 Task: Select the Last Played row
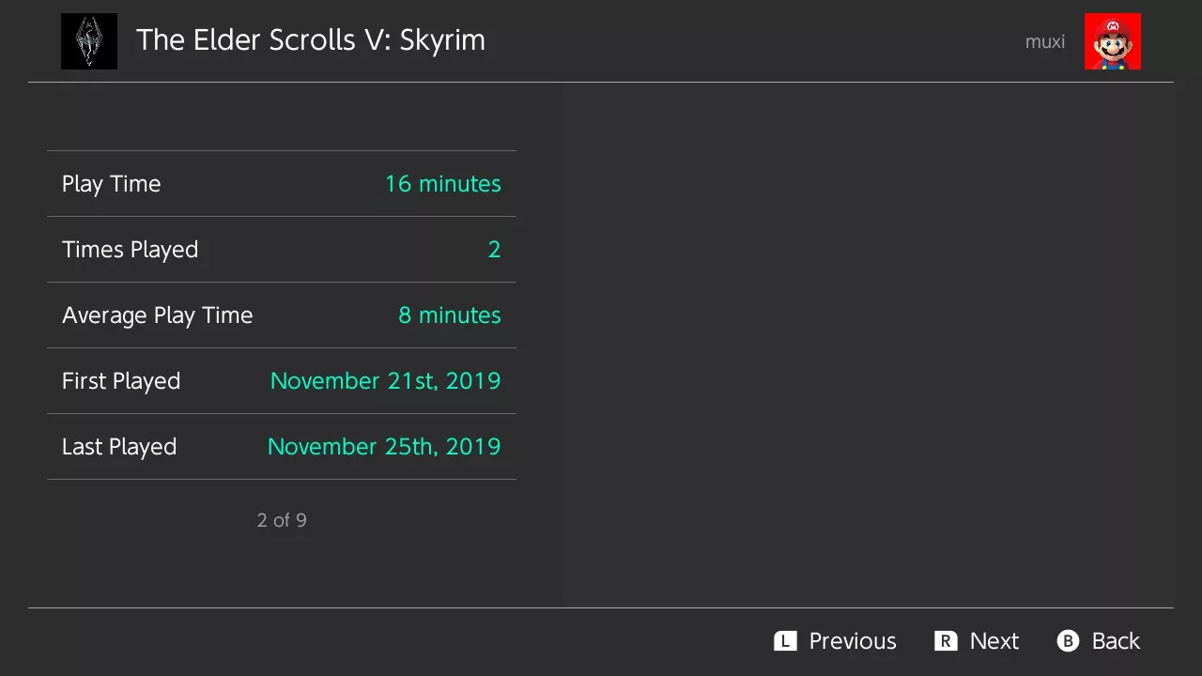click(282, 447)
